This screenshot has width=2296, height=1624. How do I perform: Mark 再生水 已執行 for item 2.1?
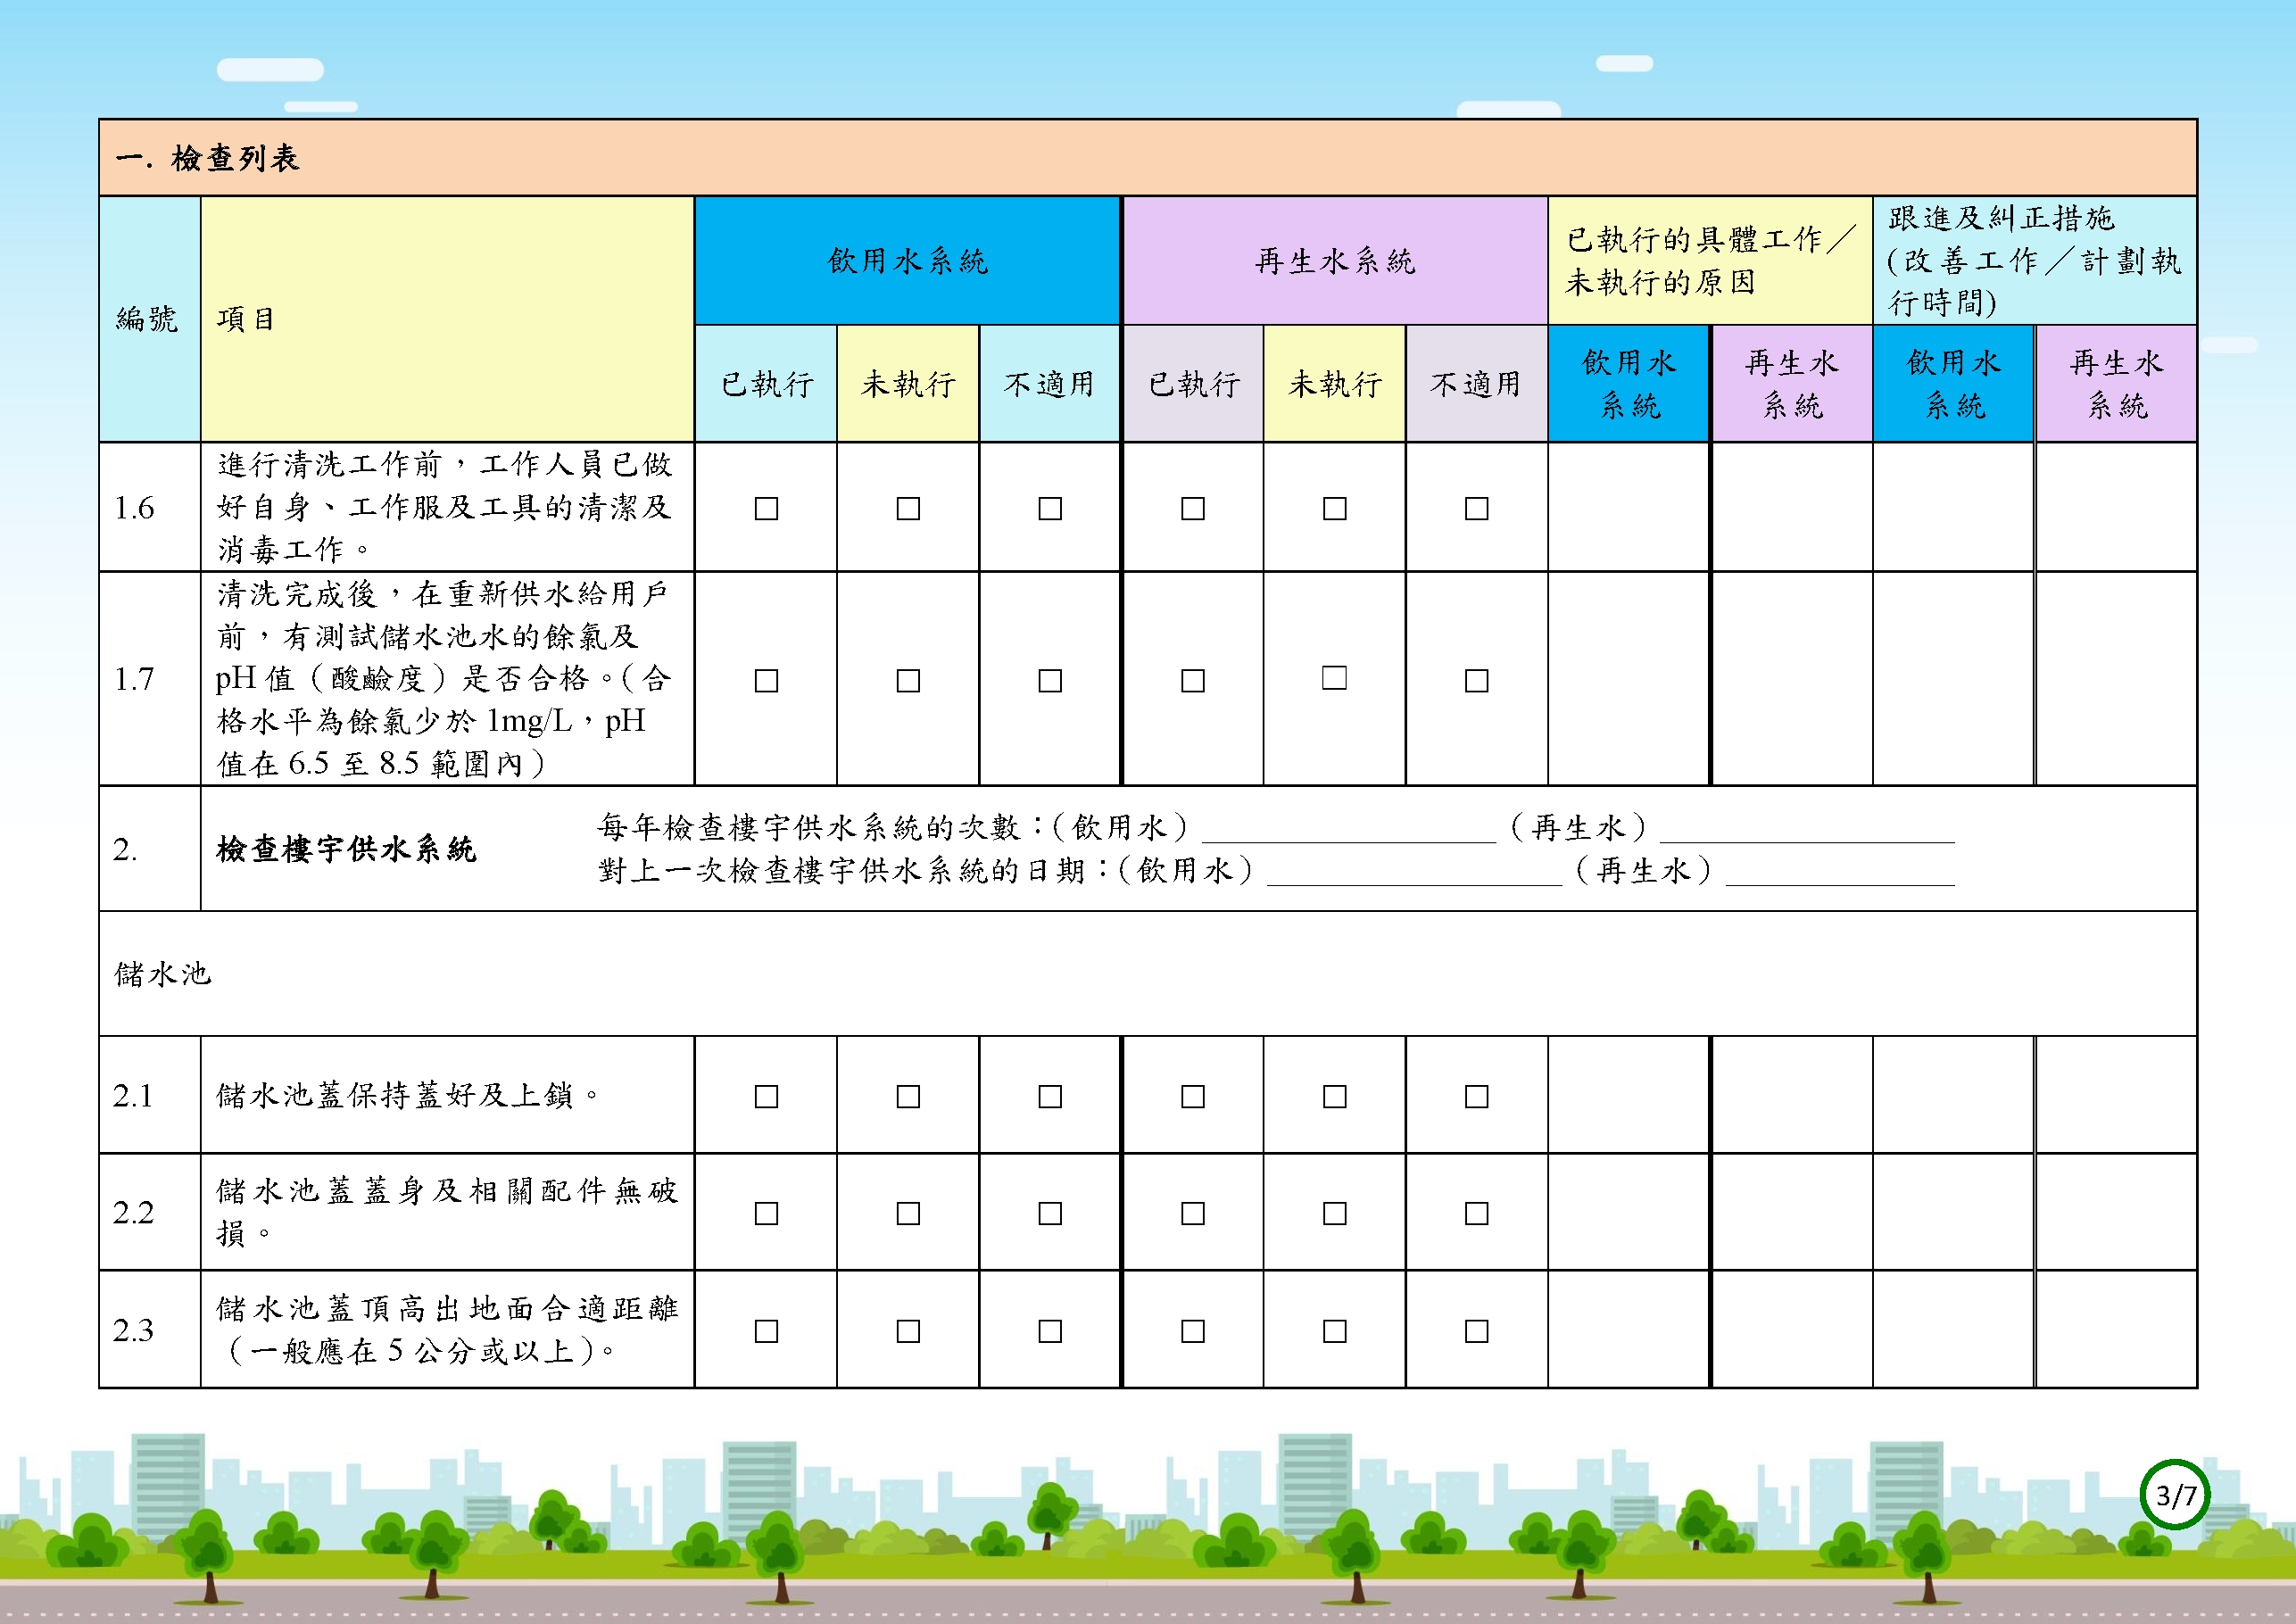point(1192,1096)
